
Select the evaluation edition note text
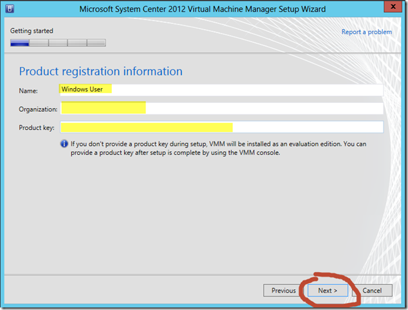tap(218, 148)
